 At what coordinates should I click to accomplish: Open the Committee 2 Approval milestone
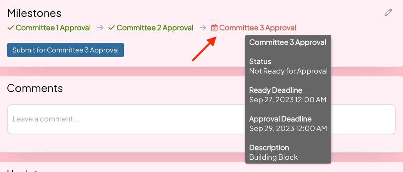point(155,28)
